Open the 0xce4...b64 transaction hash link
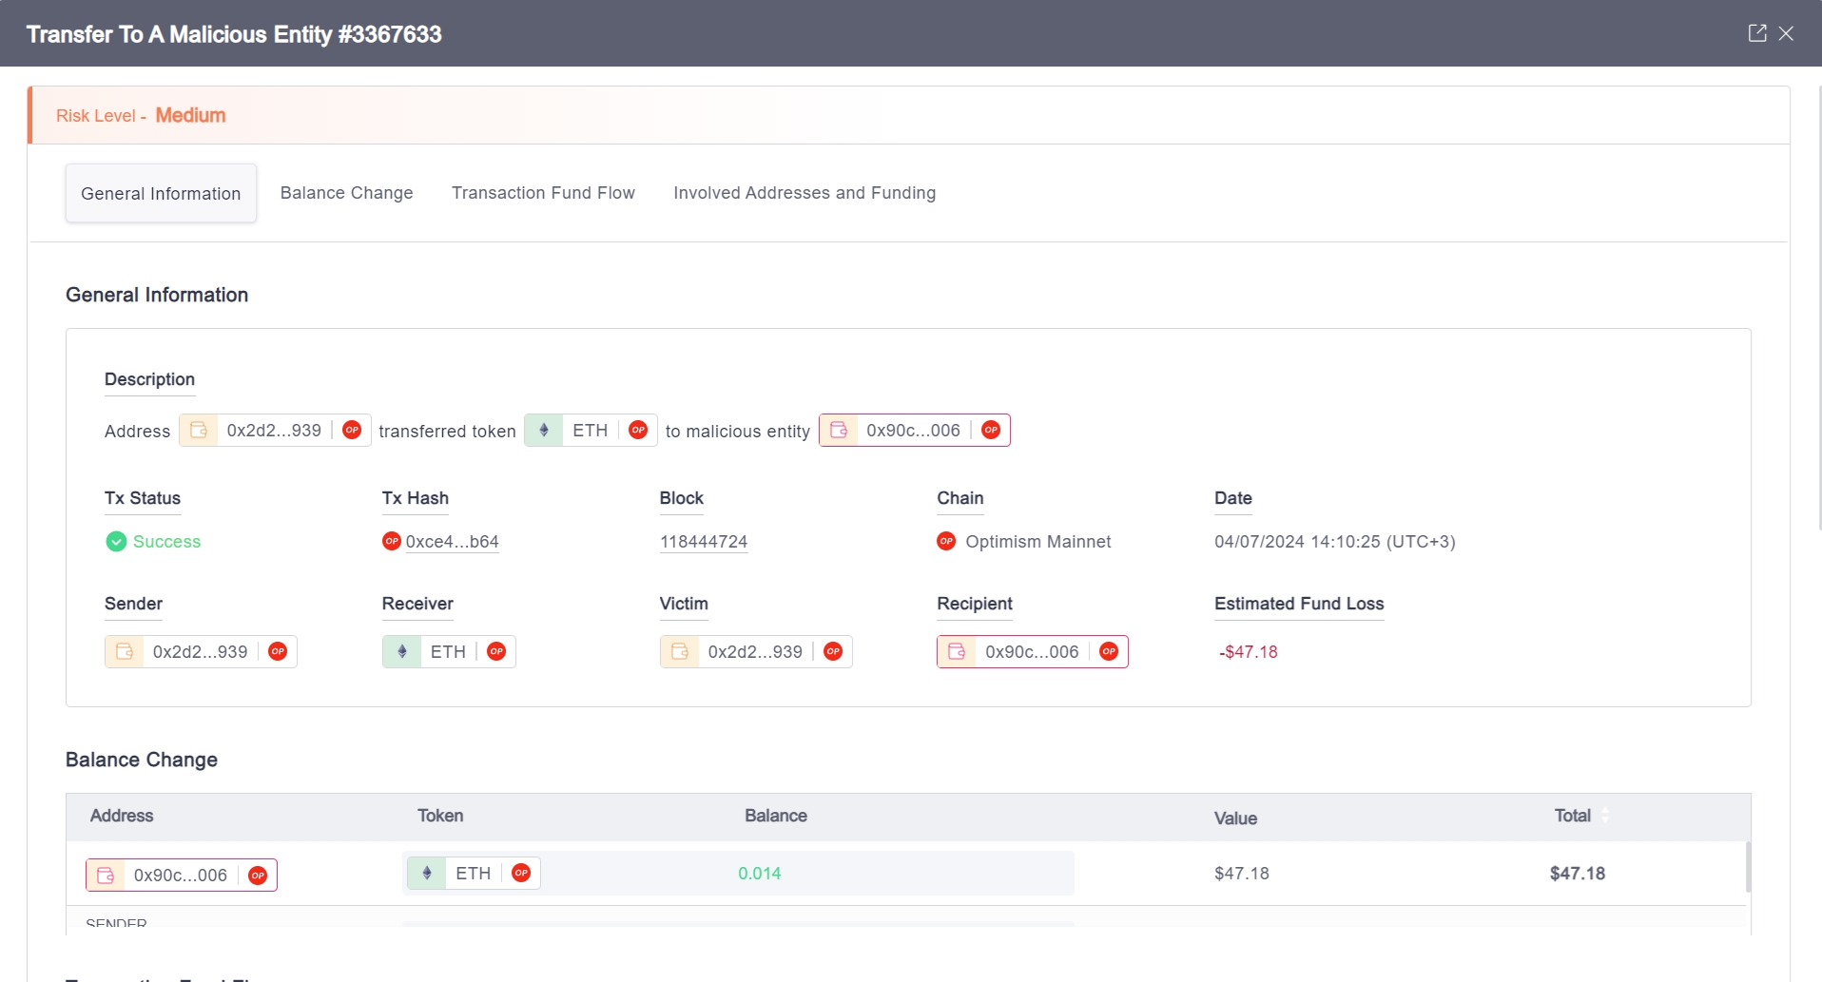Screen dimensions: 1822x982 [x=452, y=542]
